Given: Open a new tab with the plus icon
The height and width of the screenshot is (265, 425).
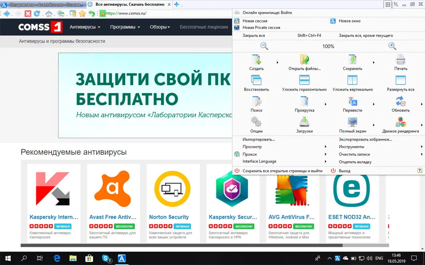Looking at the screenshot, I should 177,4.
